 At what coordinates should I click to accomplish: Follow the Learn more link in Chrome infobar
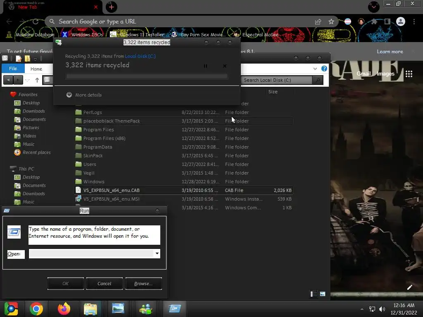coord(390,52)
